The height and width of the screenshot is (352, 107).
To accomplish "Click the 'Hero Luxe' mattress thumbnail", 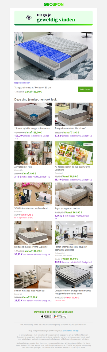I will click(74, 114).
